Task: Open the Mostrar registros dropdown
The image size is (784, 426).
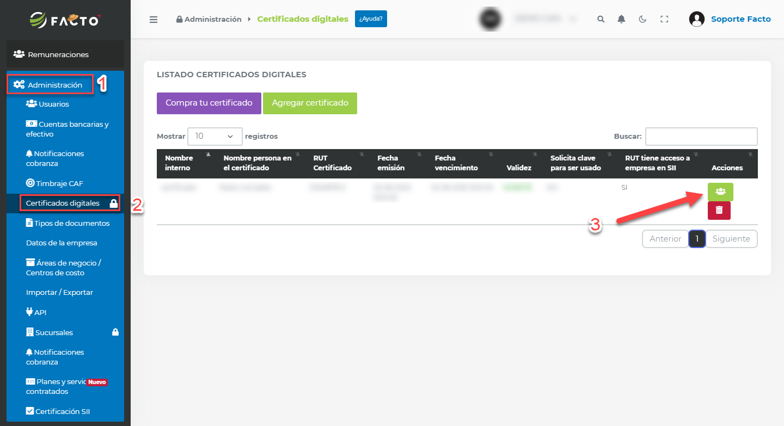Action: point(215,137)
